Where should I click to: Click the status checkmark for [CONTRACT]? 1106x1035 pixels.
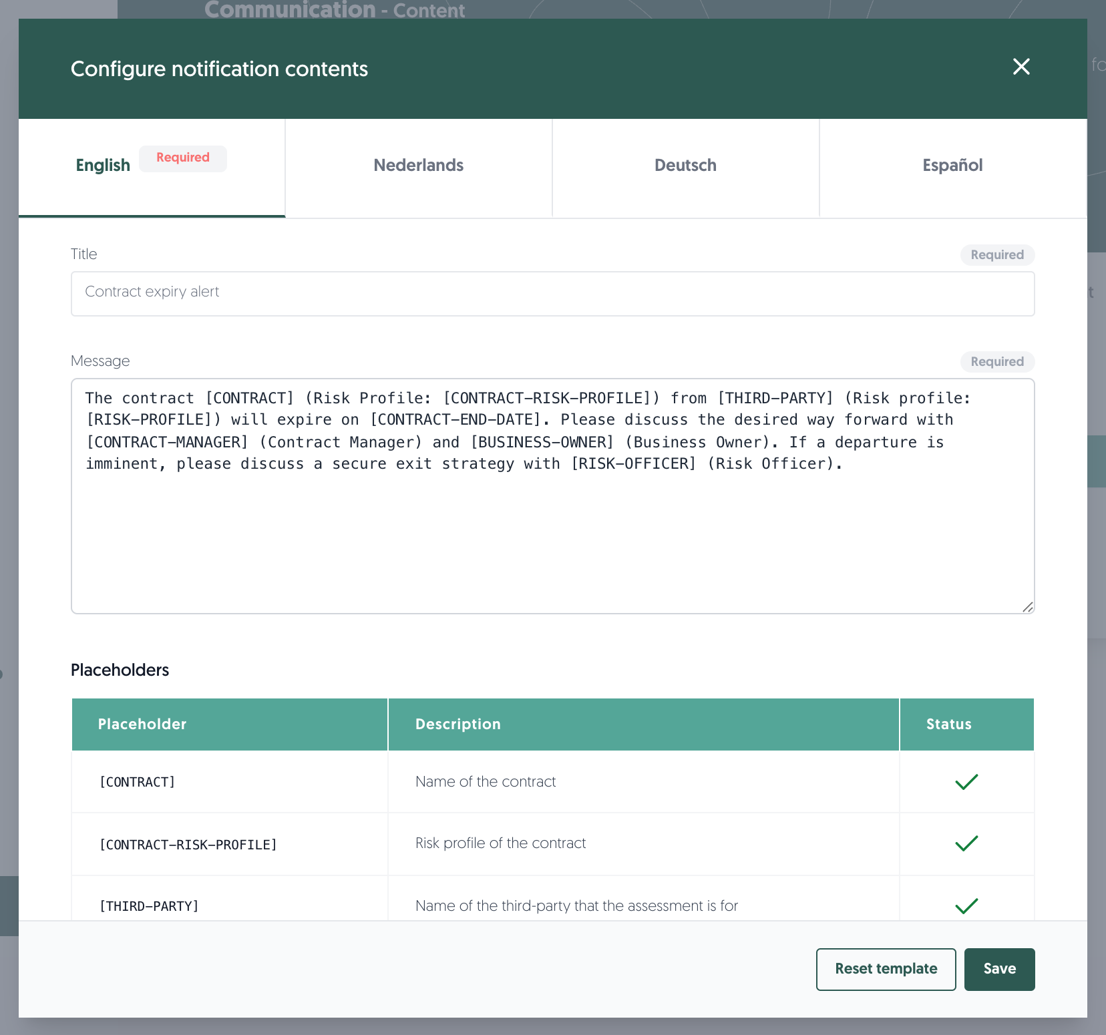click(966, 782)
